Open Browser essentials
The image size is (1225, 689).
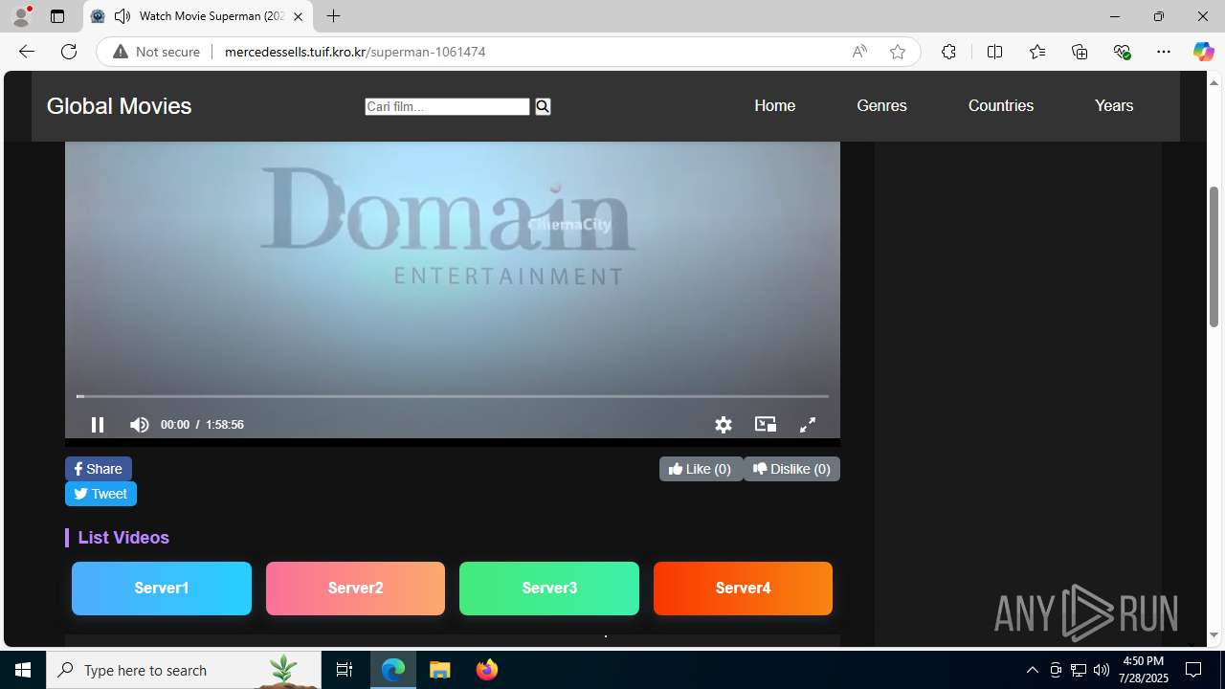(1122, 52)
